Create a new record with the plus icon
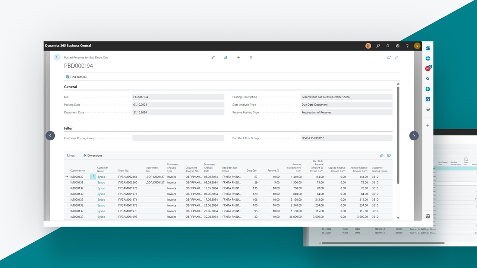Screen dimensions: 477x268 click(x=238, y=57)
